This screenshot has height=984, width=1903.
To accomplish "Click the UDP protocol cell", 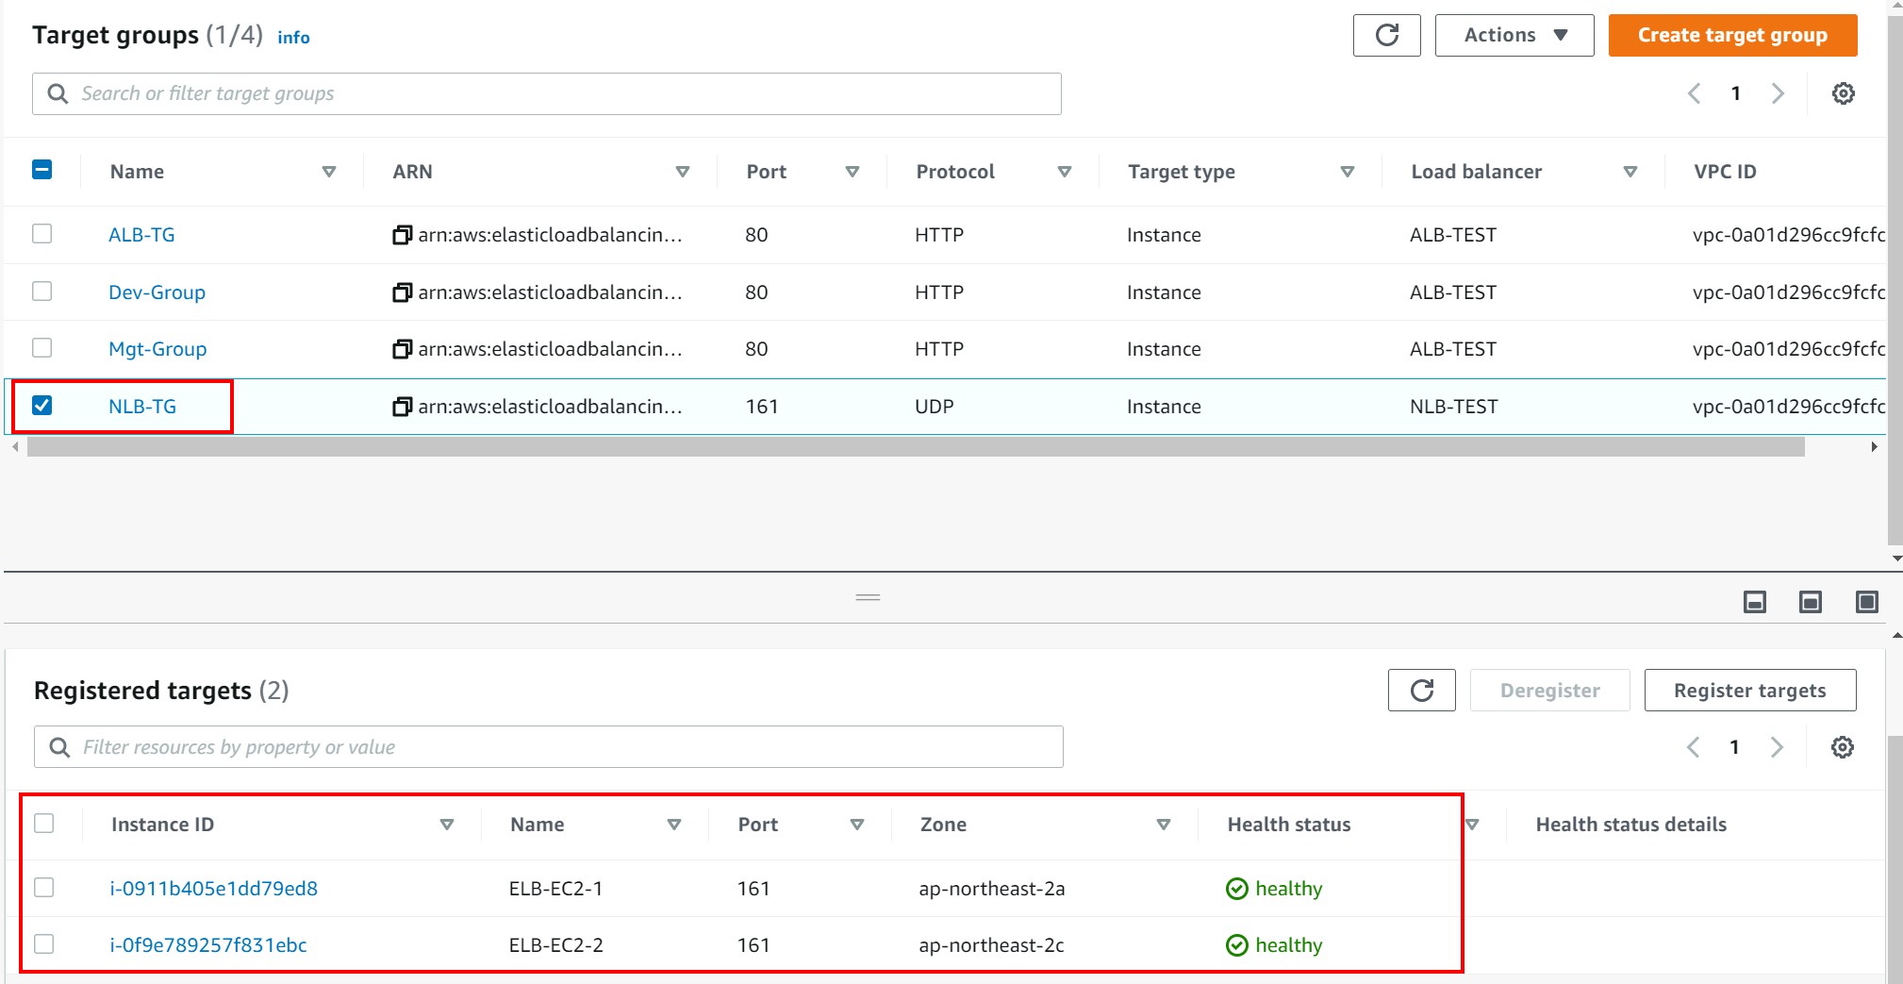I will click(x=934, y=407).
